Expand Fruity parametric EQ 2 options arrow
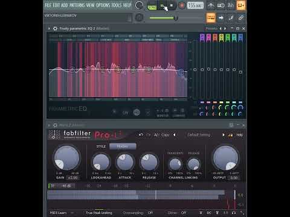This screenshot has width=290, height=217. click(x=49, y=28)
